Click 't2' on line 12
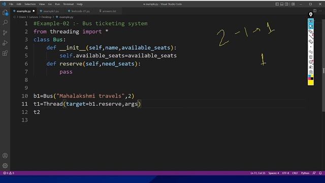This screenshot has width=325, height=183. pyautogui.click(x=37, y=112)
